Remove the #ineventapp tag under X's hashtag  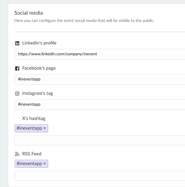45,128
